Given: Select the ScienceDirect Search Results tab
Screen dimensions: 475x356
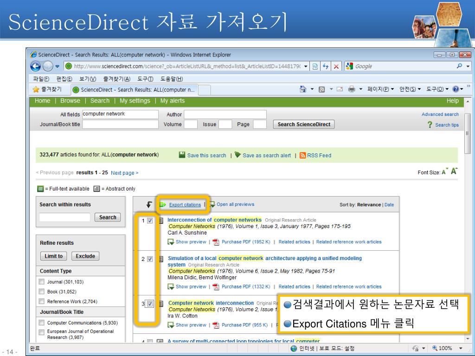Looking at the screenshot, I should point(135,89).
